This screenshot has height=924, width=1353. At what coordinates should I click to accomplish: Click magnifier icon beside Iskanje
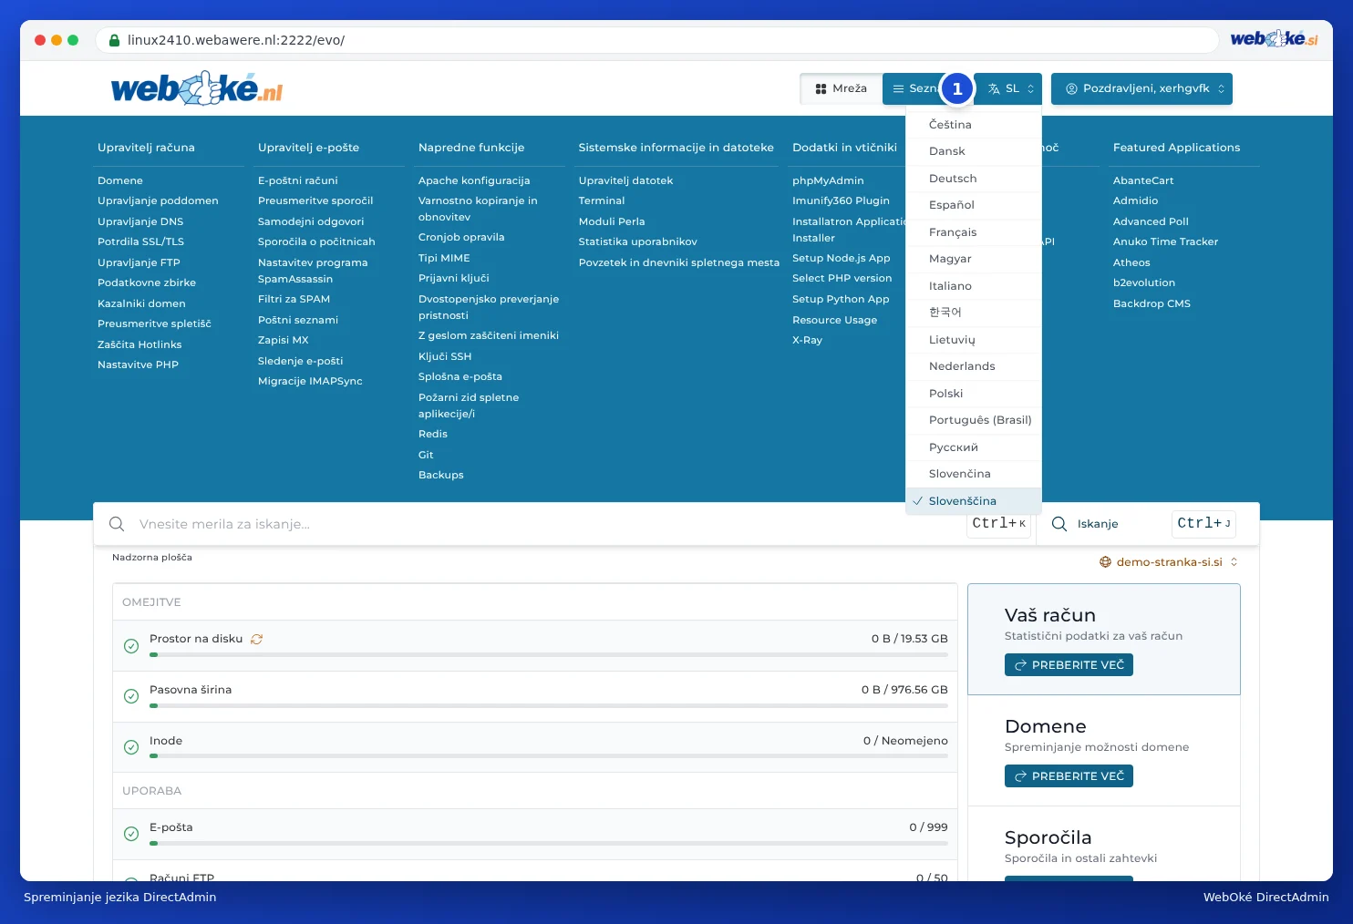coord(1059,524)
